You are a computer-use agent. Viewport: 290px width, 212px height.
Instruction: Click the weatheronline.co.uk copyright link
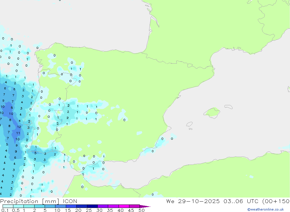(265, 209)
